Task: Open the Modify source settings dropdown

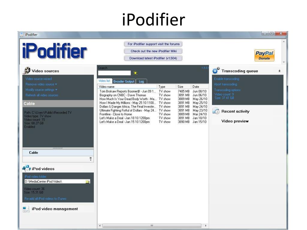Action: [41, 90]
